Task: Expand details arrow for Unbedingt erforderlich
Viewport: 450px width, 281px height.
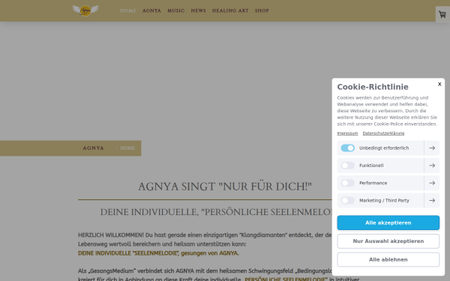Action: click(x=432, y=148)
